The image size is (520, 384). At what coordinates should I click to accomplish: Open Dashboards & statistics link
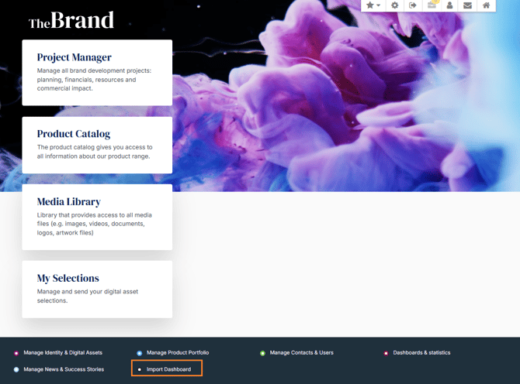[421, 353]
